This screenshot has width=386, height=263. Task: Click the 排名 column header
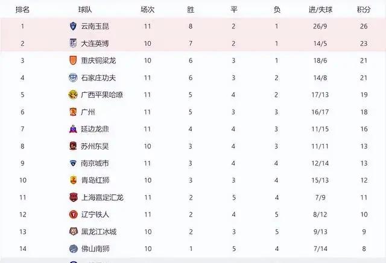23,10
